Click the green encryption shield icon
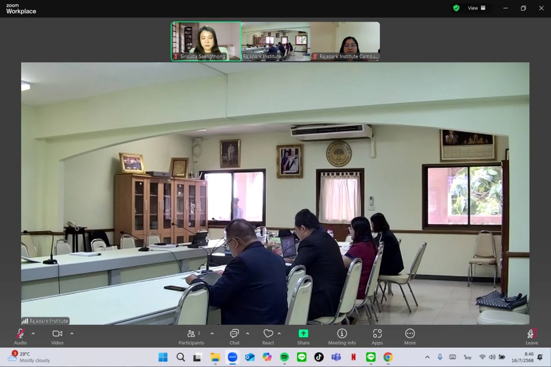Viewport: 551px width, 367px height. click(x=456, y=8)
